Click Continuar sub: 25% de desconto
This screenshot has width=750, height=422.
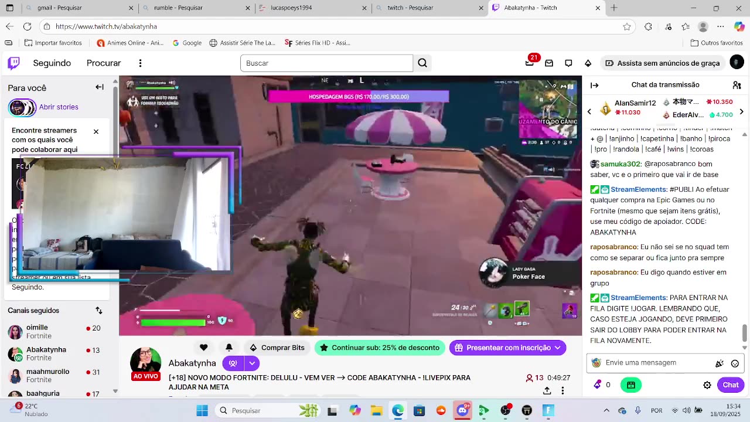(380, 348)
